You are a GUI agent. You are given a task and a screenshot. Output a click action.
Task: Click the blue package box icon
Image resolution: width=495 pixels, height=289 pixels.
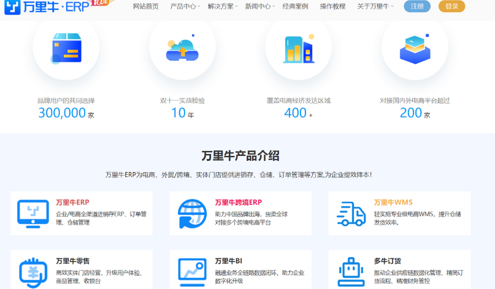point(66,48)
